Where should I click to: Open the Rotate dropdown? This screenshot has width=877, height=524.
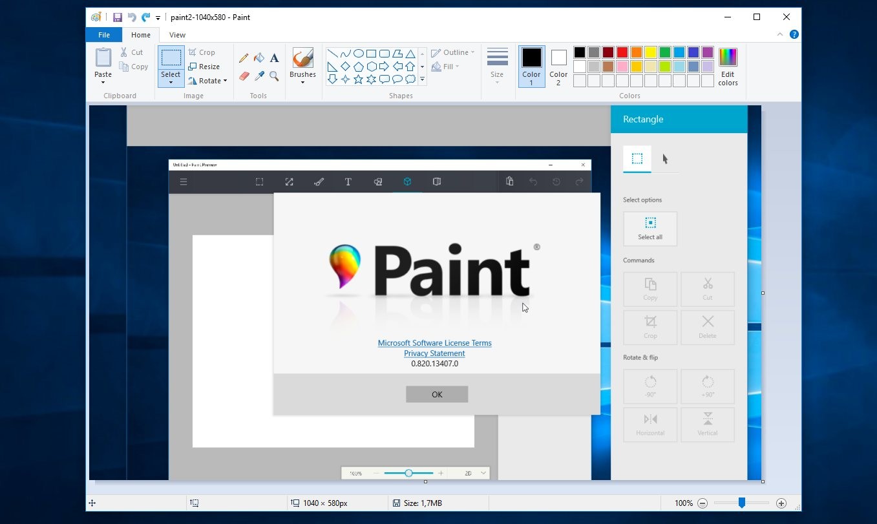(208, 80)
